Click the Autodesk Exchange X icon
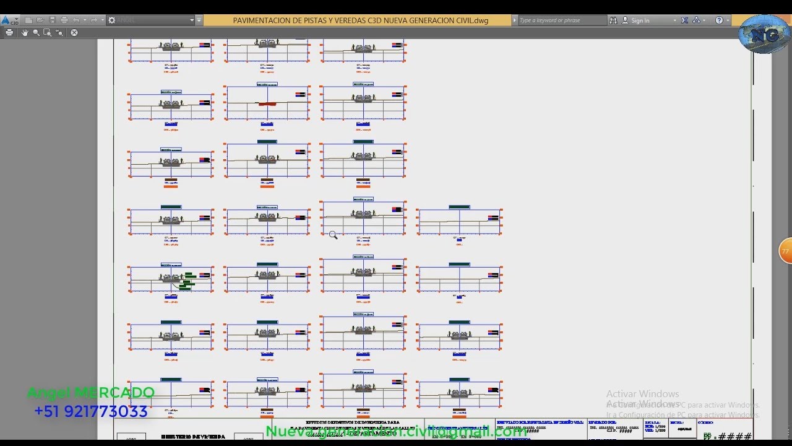 point(684,20)
